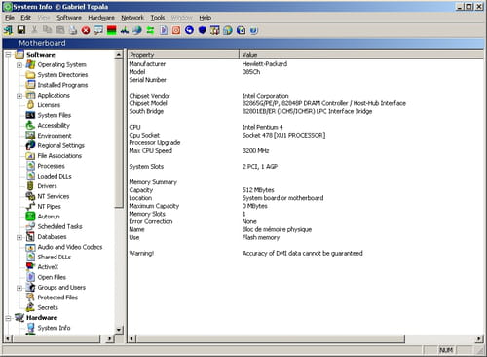487x357 pixels.
Task: Click the Value column header
Action: tap(361, 55)
